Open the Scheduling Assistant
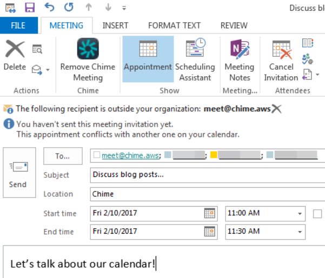The width and height of the screenshot is (325, 278). pos(195,60)
